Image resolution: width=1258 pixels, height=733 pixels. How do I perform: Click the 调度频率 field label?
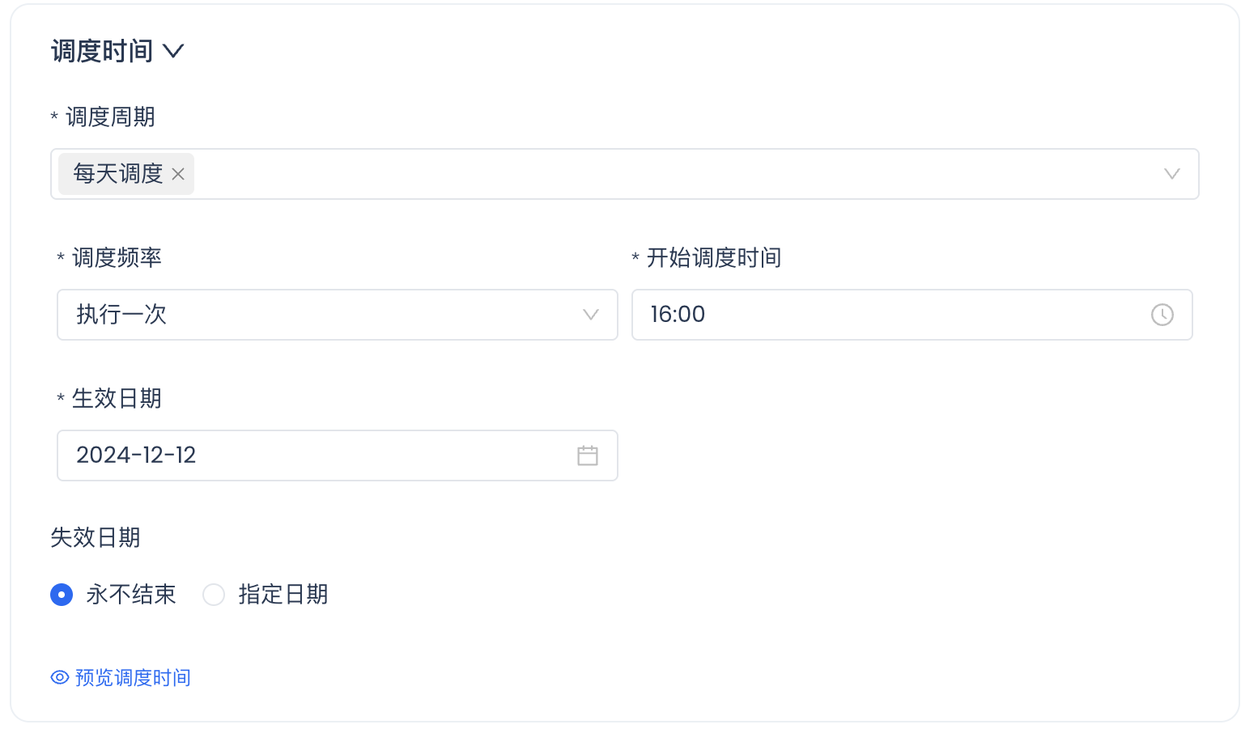117,258
